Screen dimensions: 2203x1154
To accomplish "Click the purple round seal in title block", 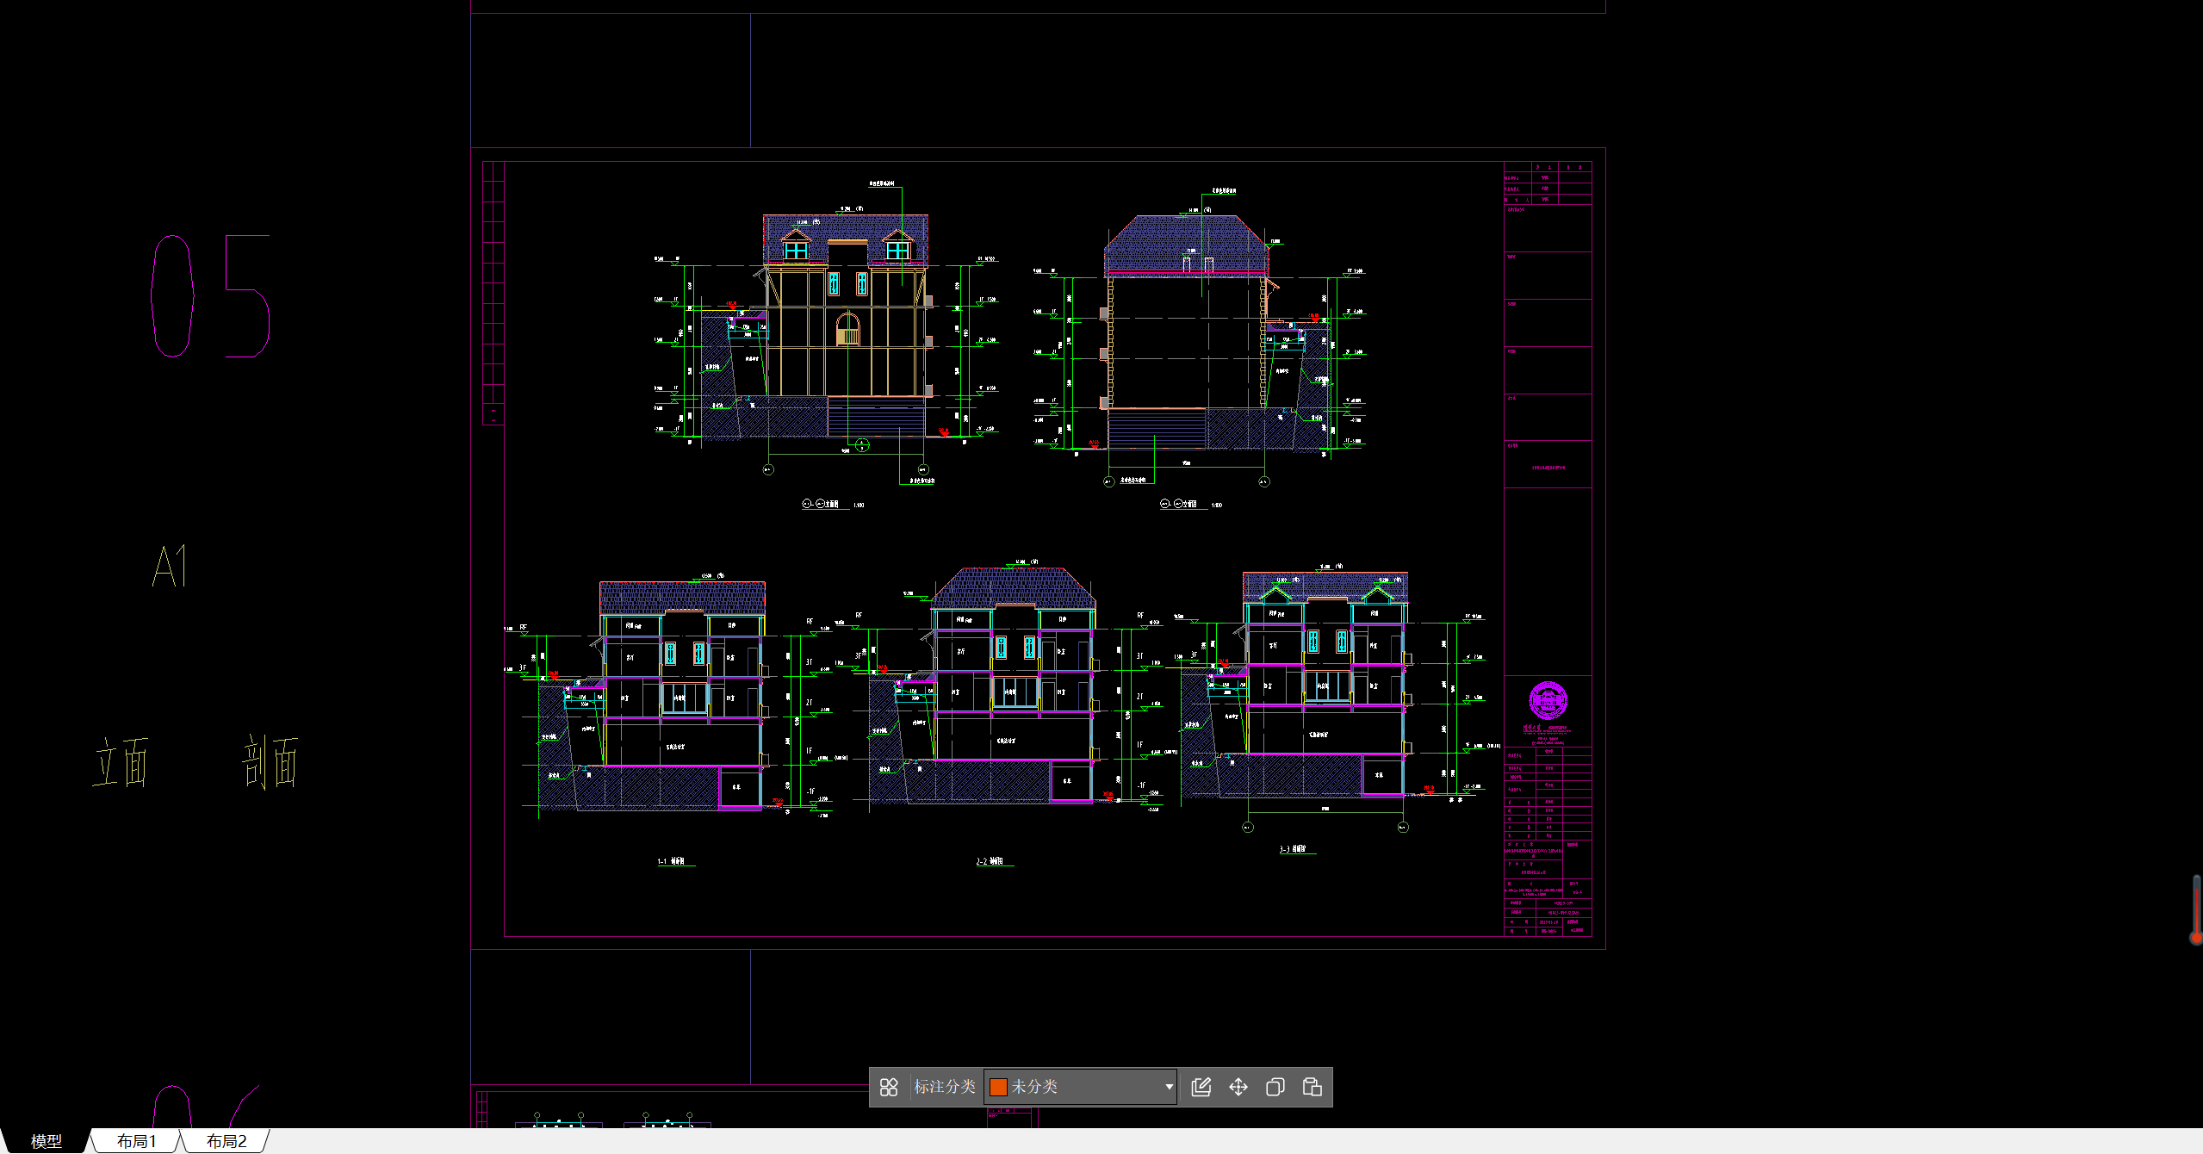I will (x=1548, y=700).
